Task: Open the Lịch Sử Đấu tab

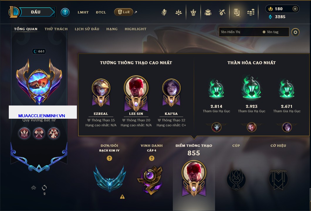Action: point(87,29)
